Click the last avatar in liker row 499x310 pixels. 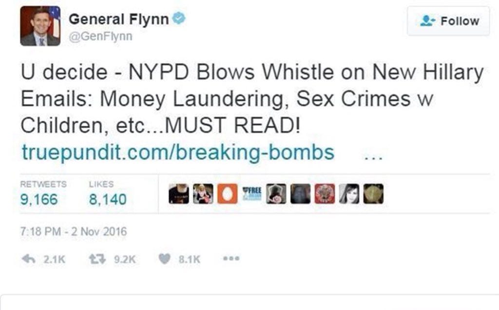click(374, 194)
